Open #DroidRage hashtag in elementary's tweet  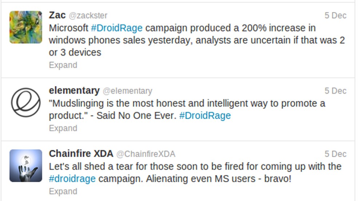205,116
